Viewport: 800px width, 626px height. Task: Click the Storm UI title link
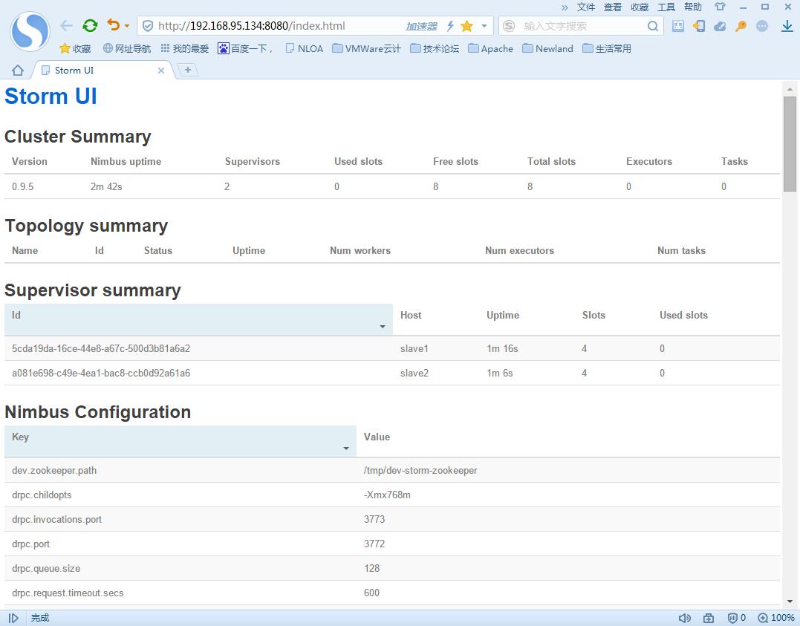[51, 97]
